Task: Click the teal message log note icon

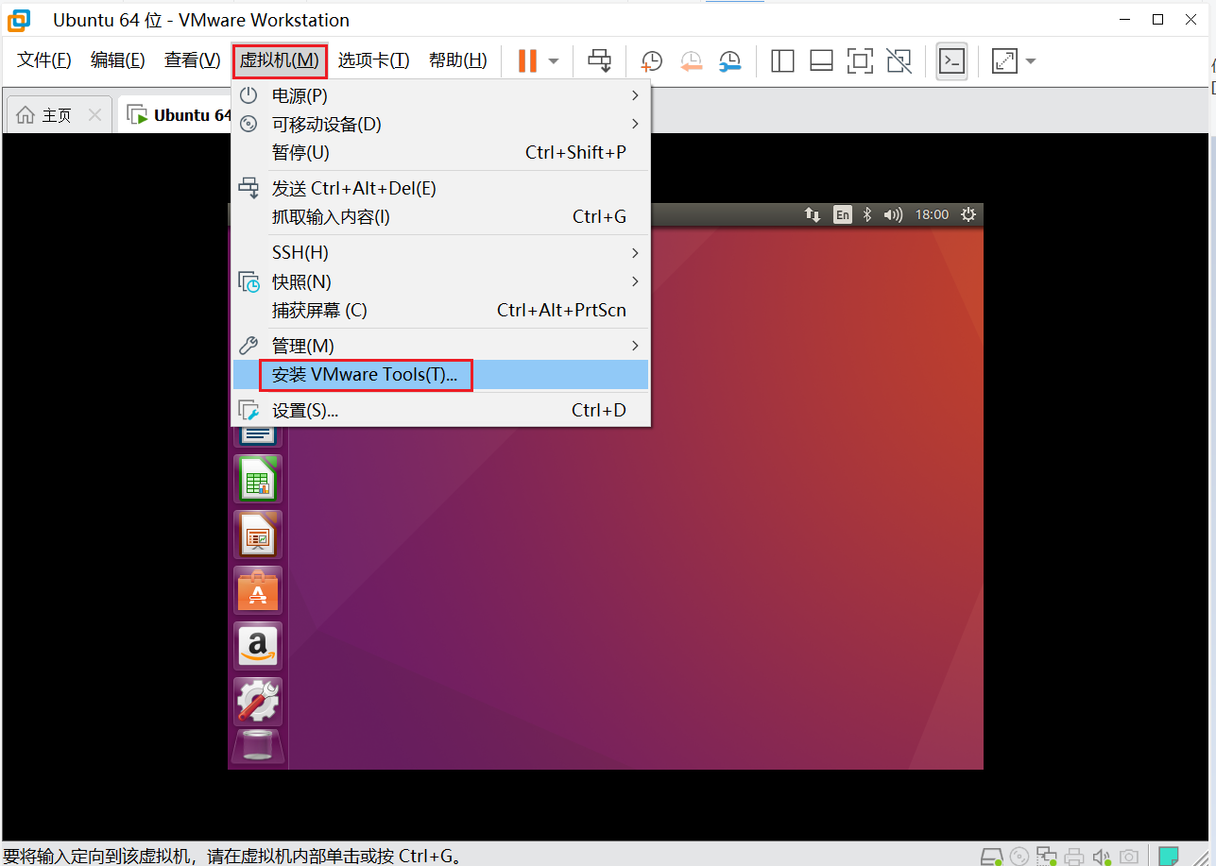Action: pos(1169,856)
